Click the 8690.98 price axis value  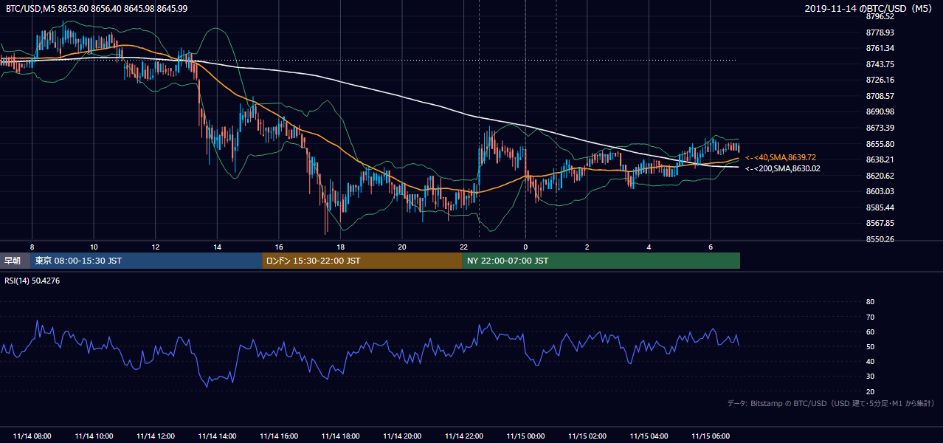880,111
